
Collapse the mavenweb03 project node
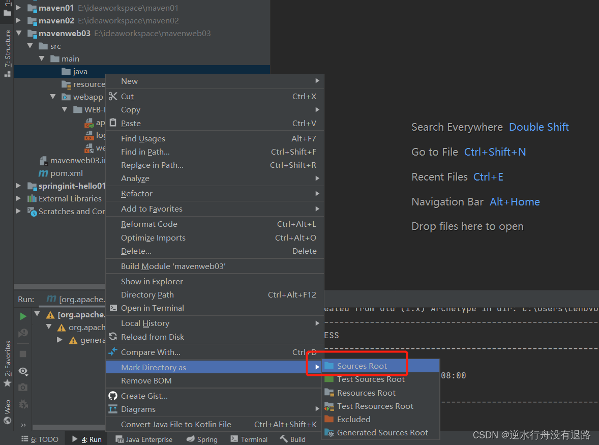(19, 33)
